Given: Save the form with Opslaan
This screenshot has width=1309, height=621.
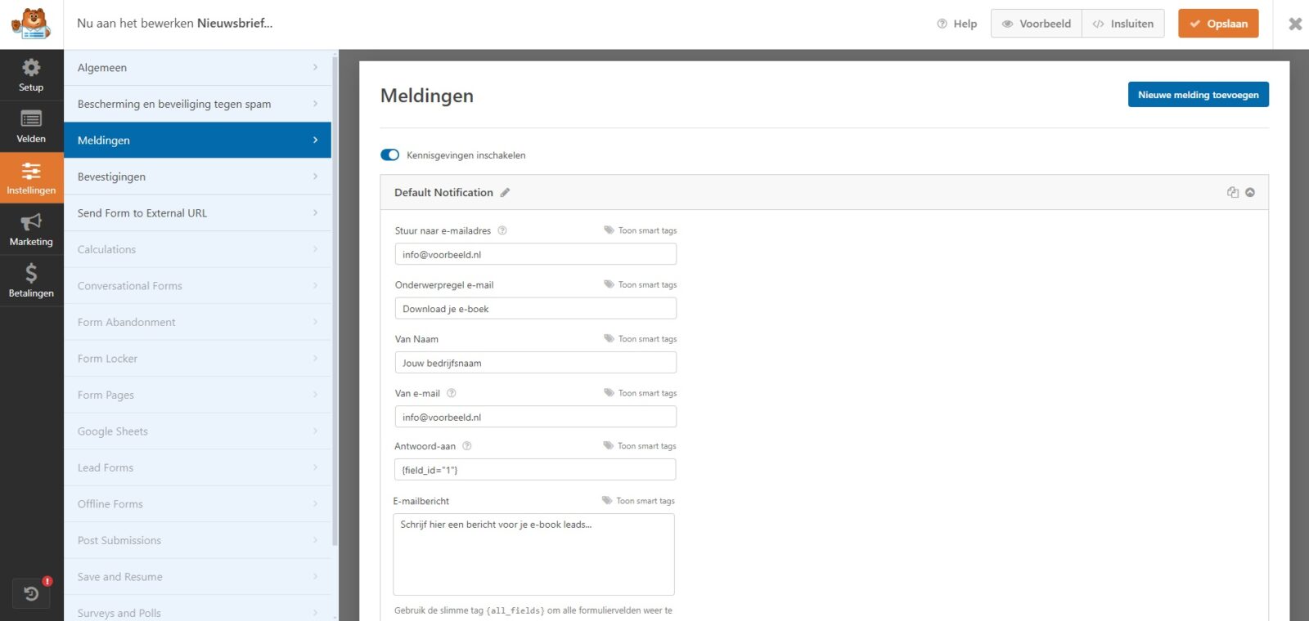Looking at the screenshot, I should pyautogui.click(x=1218, y=24).
